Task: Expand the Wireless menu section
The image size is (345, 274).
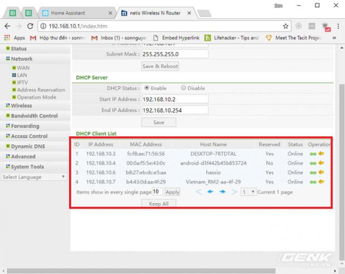Action: [x=21, y=105]
